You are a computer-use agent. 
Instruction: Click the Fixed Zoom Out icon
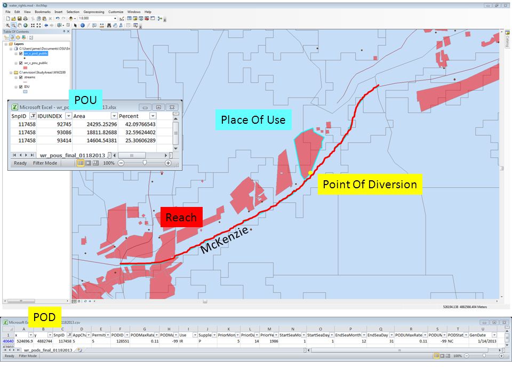click(x=38, y=26)
